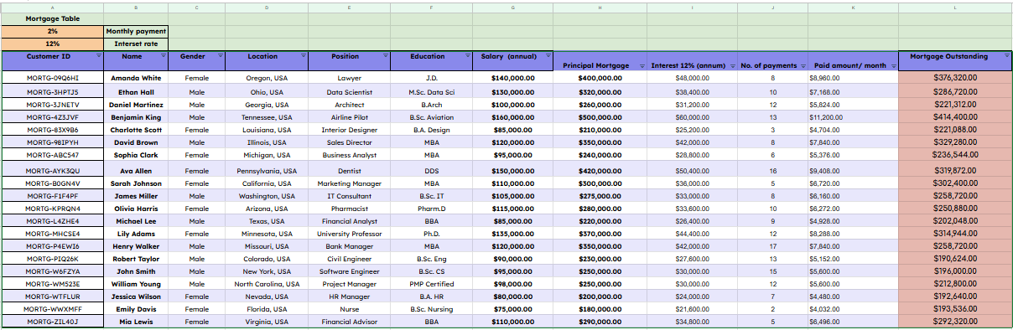Select column L header letter
The height and width of the screenshot is (330, 1013).
point(954,8)
